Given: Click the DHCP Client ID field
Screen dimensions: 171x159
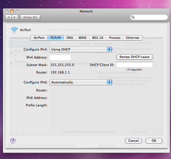Looking at the screenshot, I should coord(135,65).
